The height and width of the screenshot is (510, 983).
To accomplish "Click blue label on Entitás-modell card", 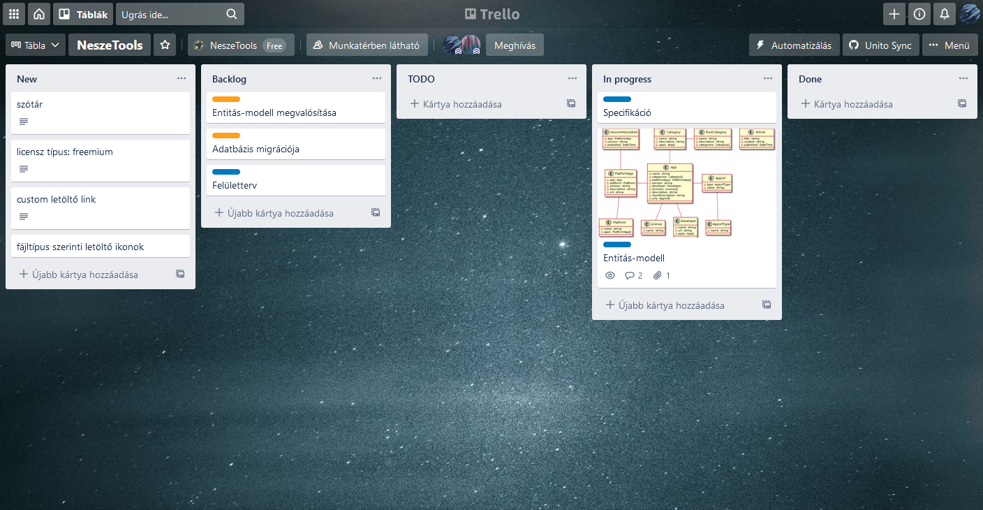I will pyautogui.click(x=617, y=245).
